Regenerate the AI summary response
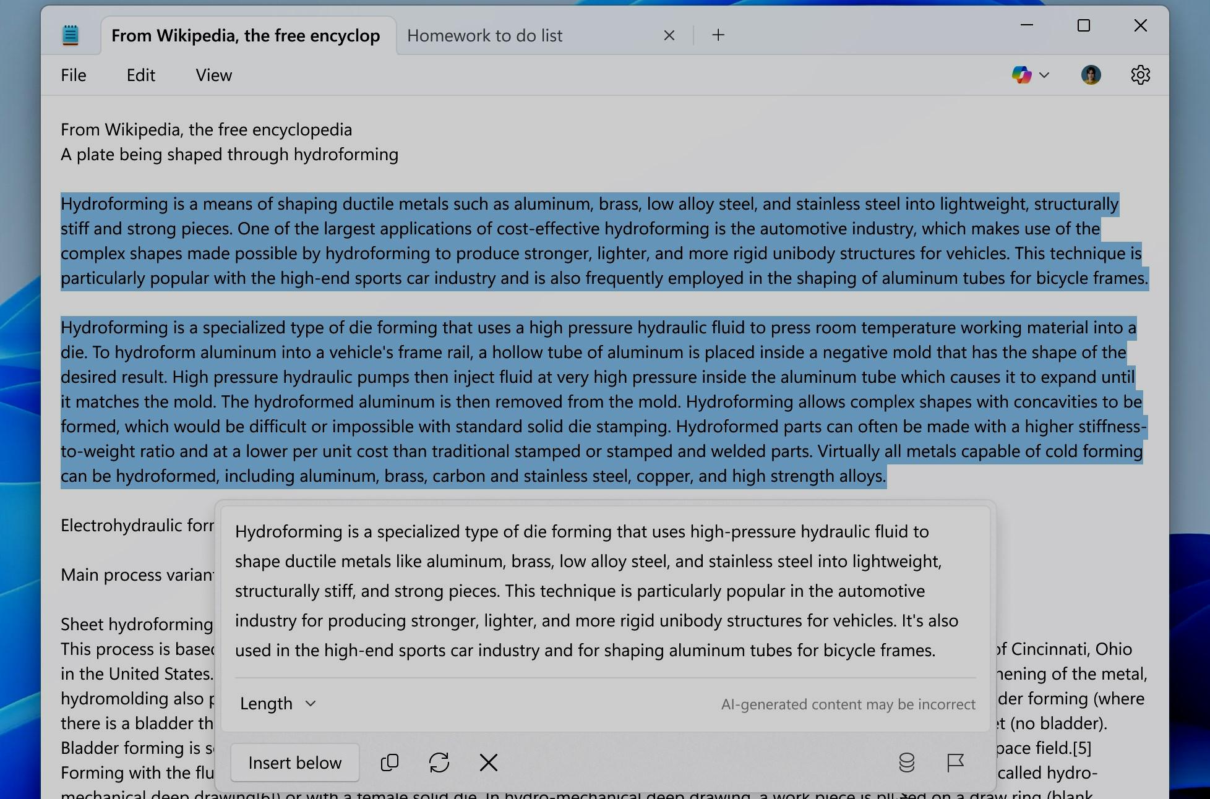The height and width of the screenshot is (799, 1210). 439,763
